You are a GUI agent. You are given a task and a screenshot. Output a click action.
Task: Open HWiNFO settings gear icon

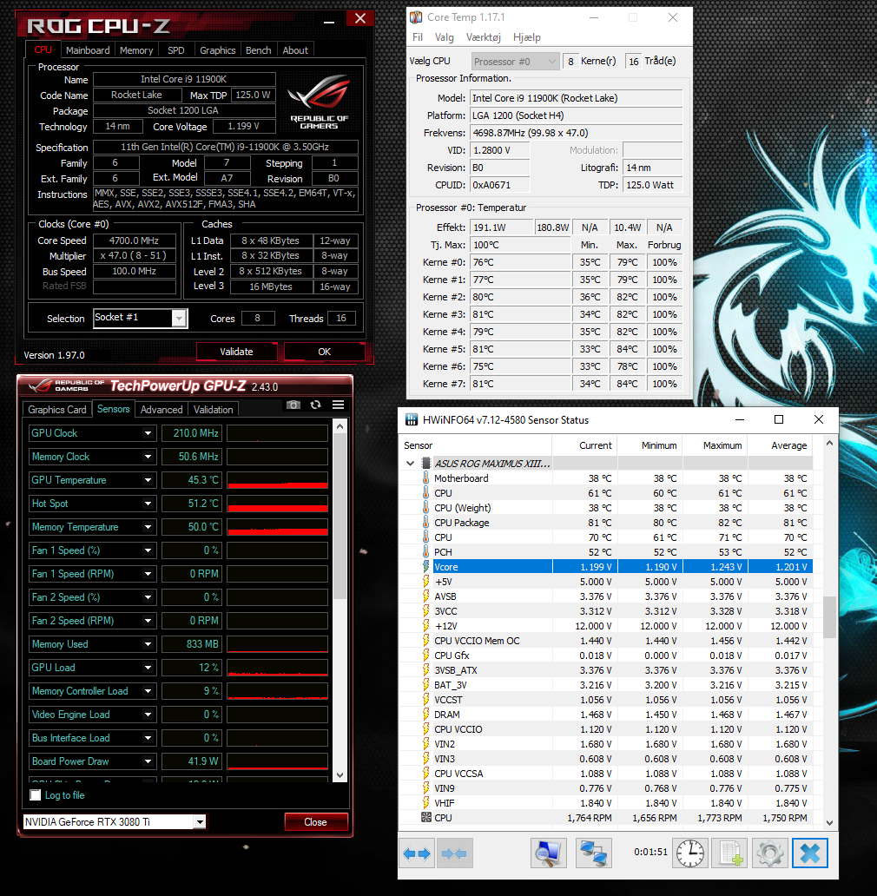point(769,853)
